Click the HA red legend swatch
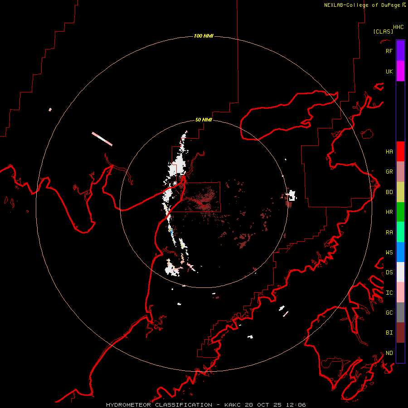 point(400,151)
